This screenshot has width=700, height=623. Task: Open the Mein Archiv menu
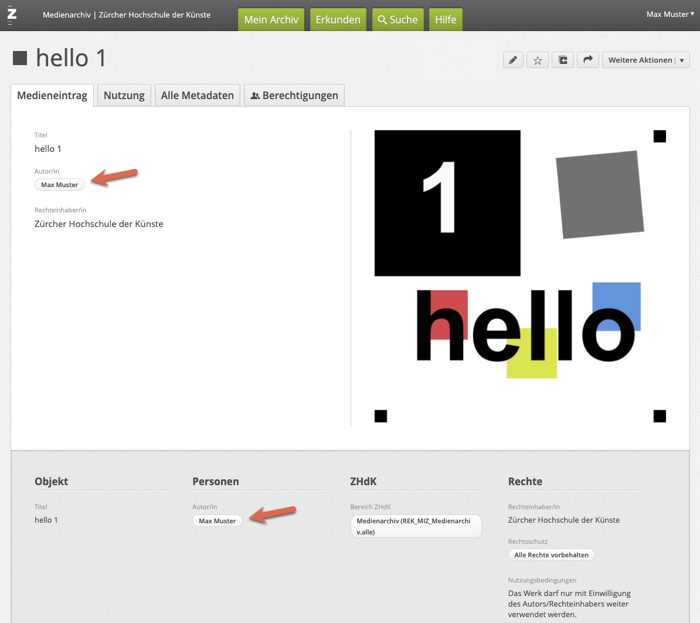coord(271,19)
